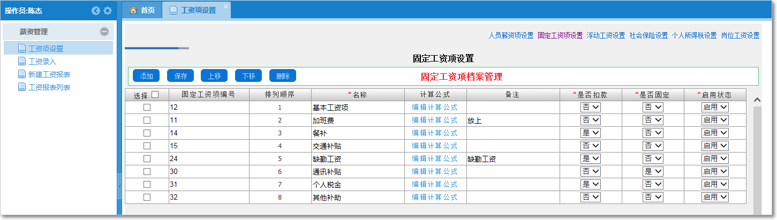Click the vertical scrollbar track of the table
The width and height of the screenshot is (777, 220).
click(x=757, y=161)
